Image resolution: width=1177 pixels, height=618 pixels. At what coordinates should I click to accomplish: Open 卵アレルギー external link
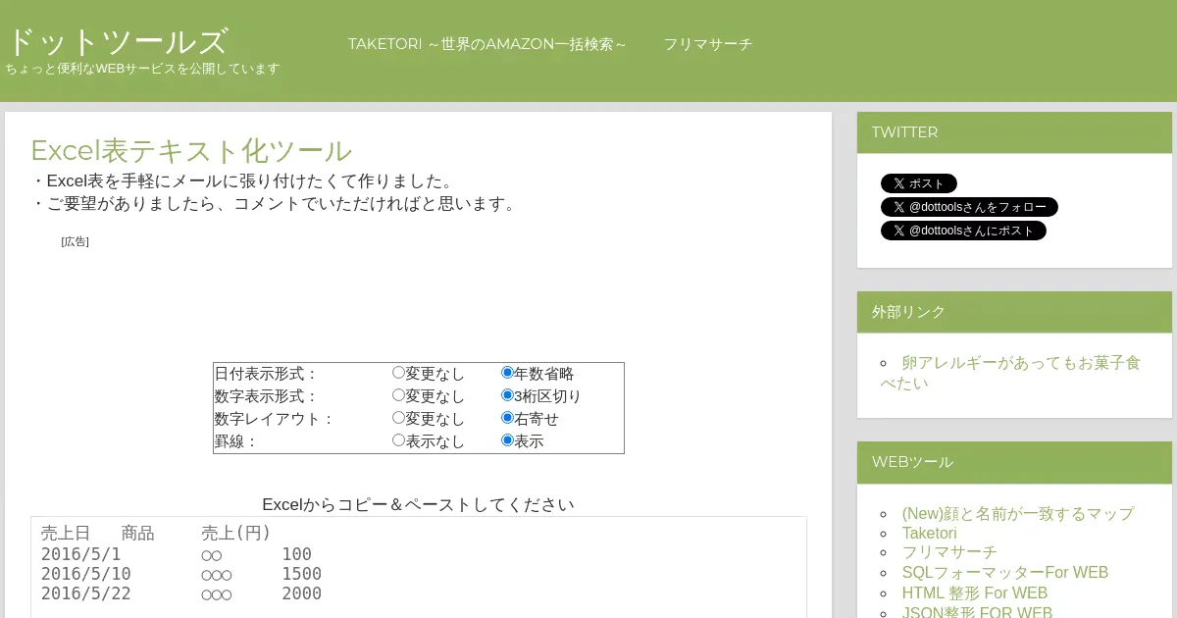pyautogui.click(x=1020, y=363)
